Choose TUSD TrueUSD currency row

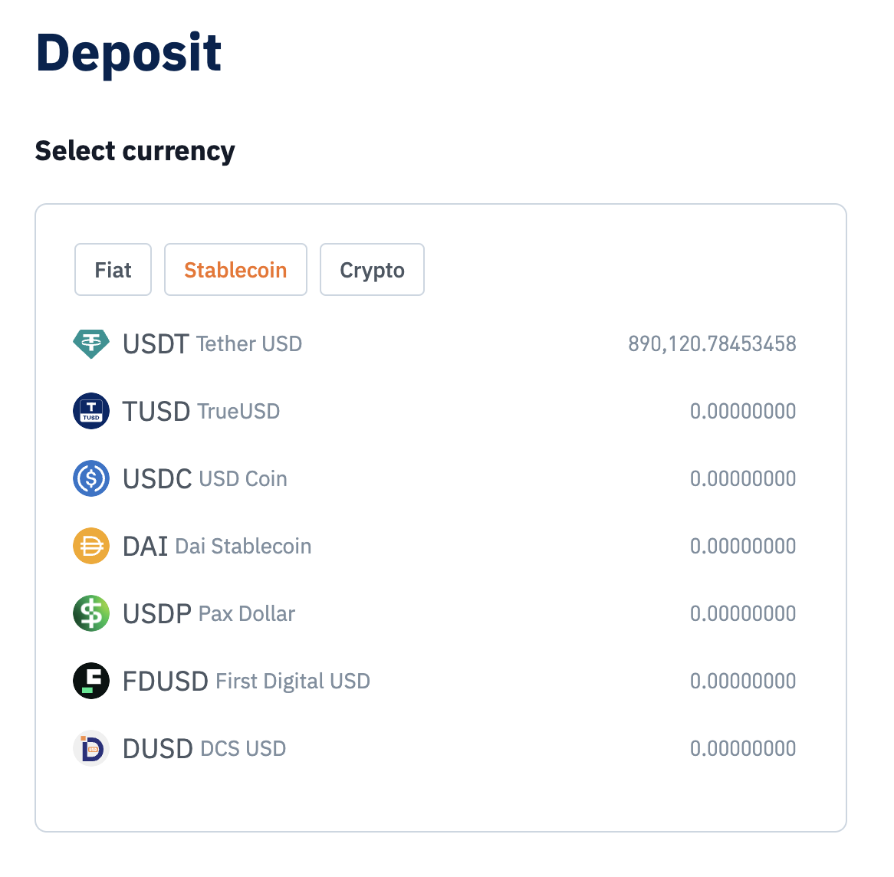(435, 411)
